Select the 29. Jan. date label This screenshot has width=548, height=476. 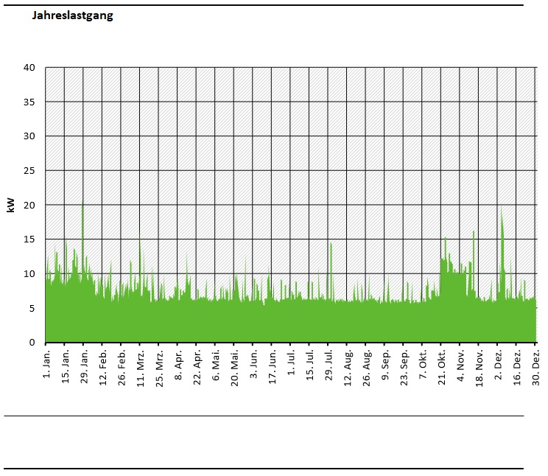84,366
